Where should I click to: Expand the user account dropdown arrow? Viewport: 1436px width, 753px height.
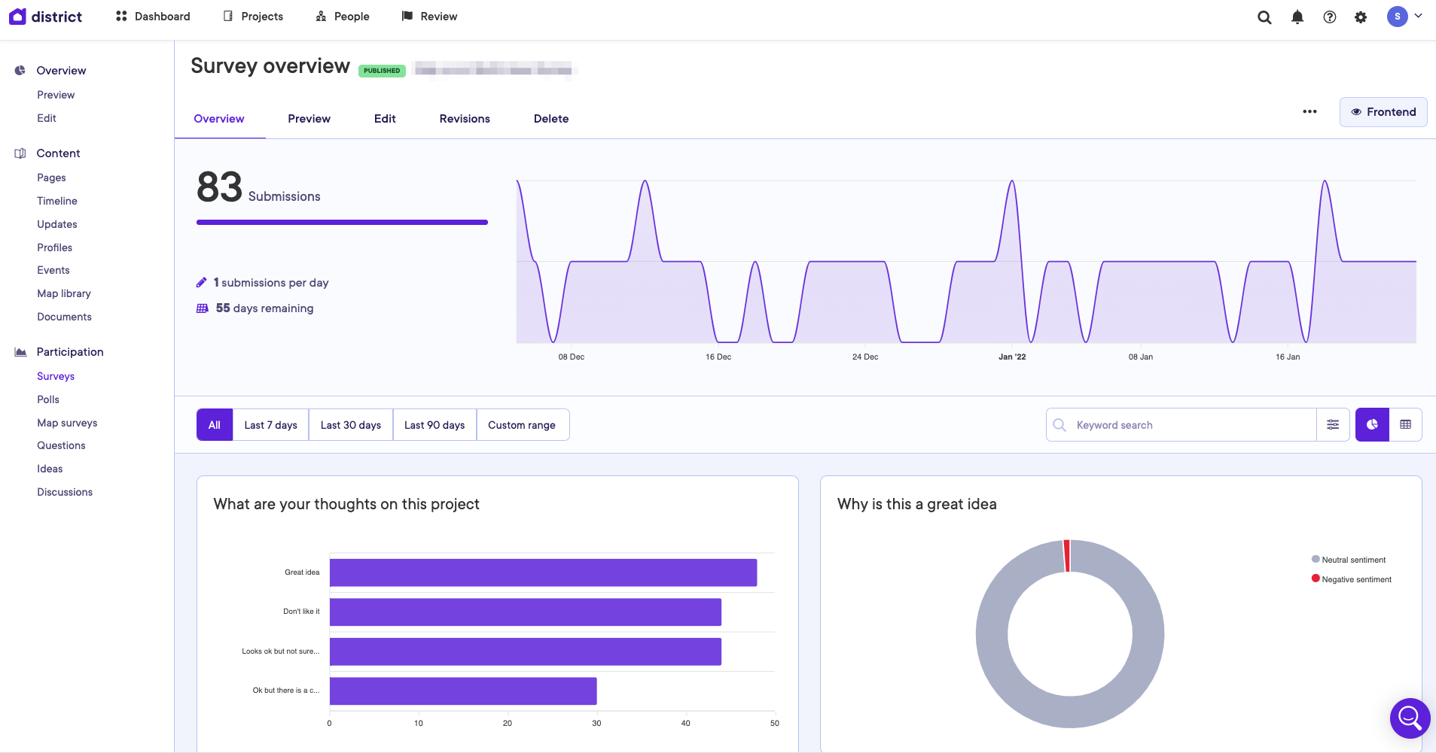pyautogui.click(x=1419, y=16)
